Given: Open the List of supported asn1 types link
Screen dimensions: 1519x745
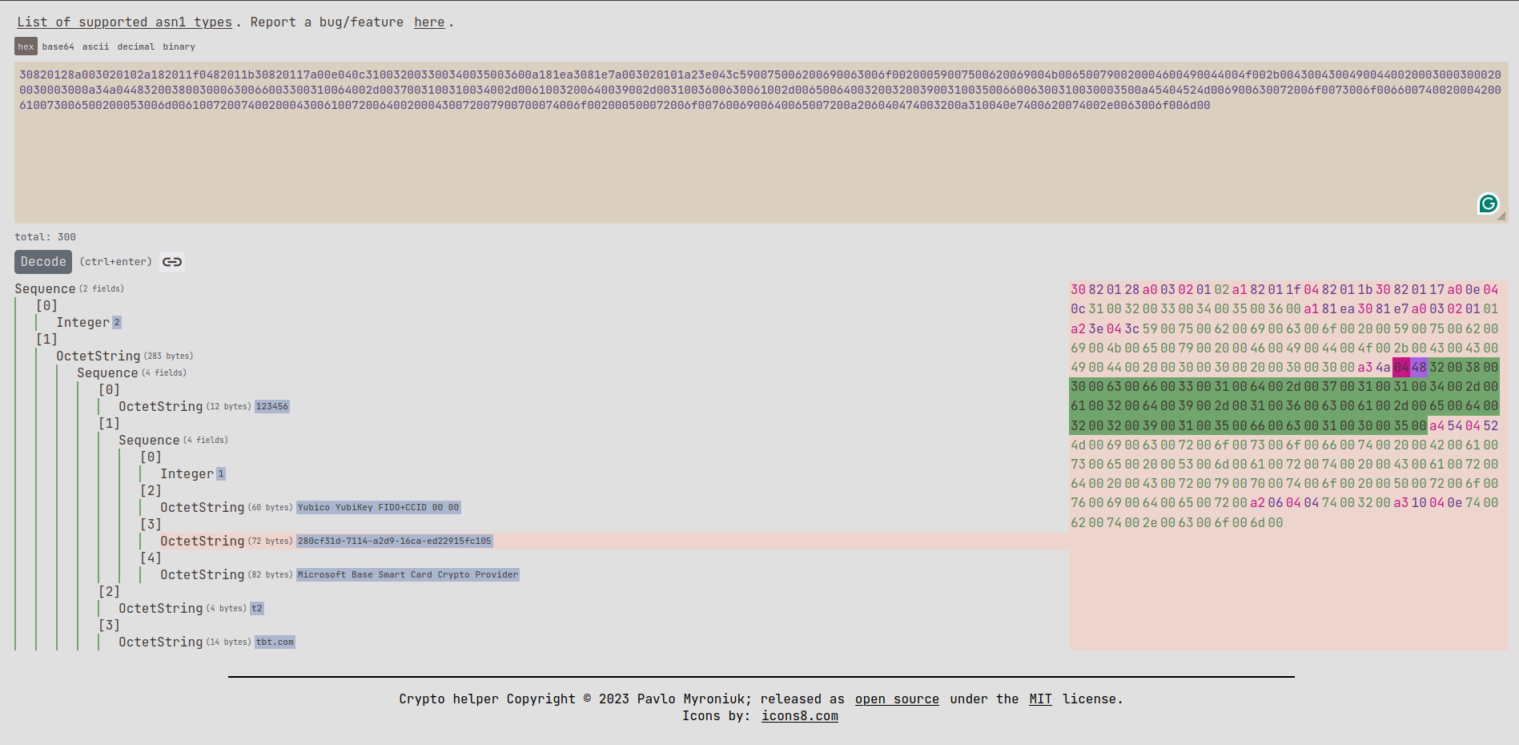Looking at the screenshot, I should pyautogui.click(x=124, y=22).
